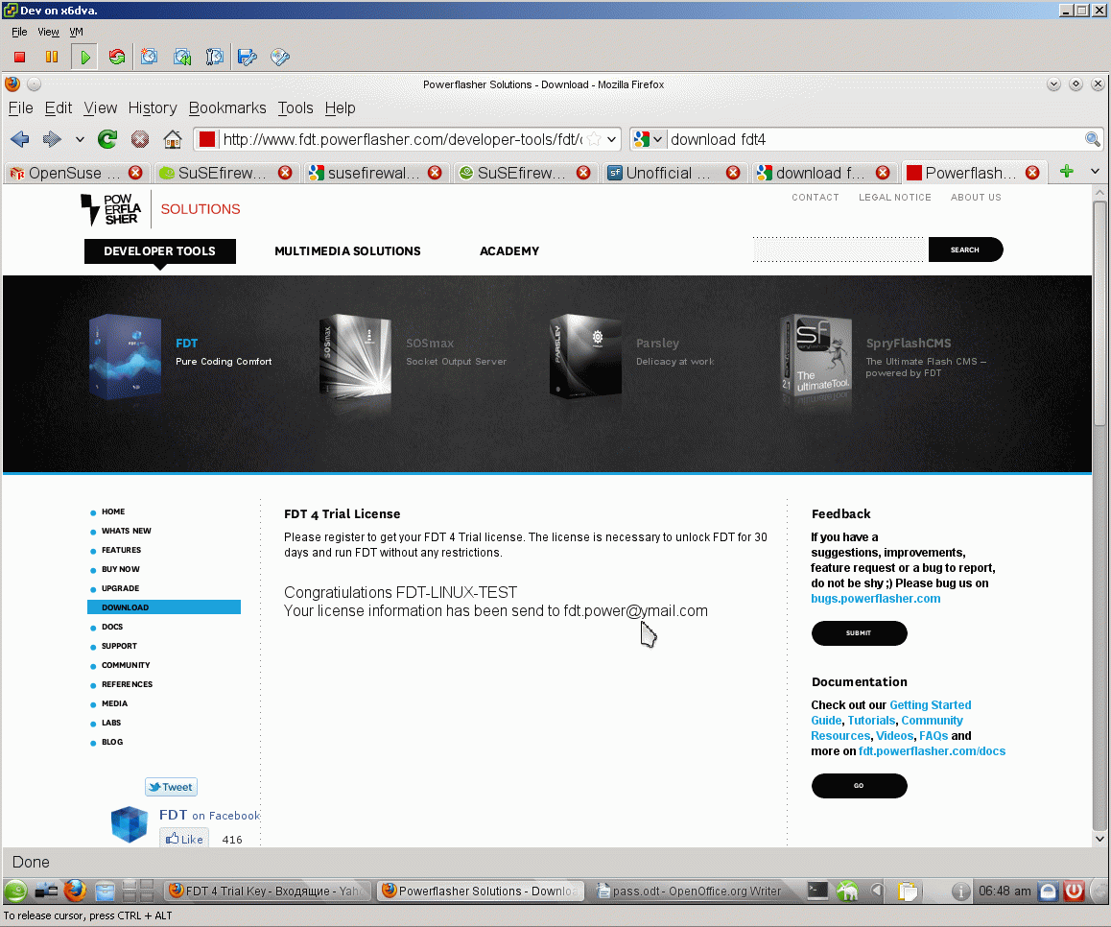Take a snapshot using the clock star icon

coord(149,57)
